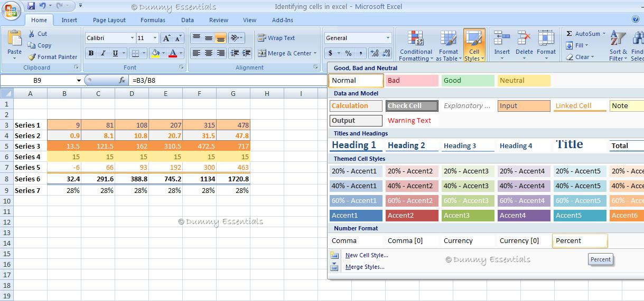Toggle Underline formatting
Screen dimensions: 644x301
[x=114, y=53]
